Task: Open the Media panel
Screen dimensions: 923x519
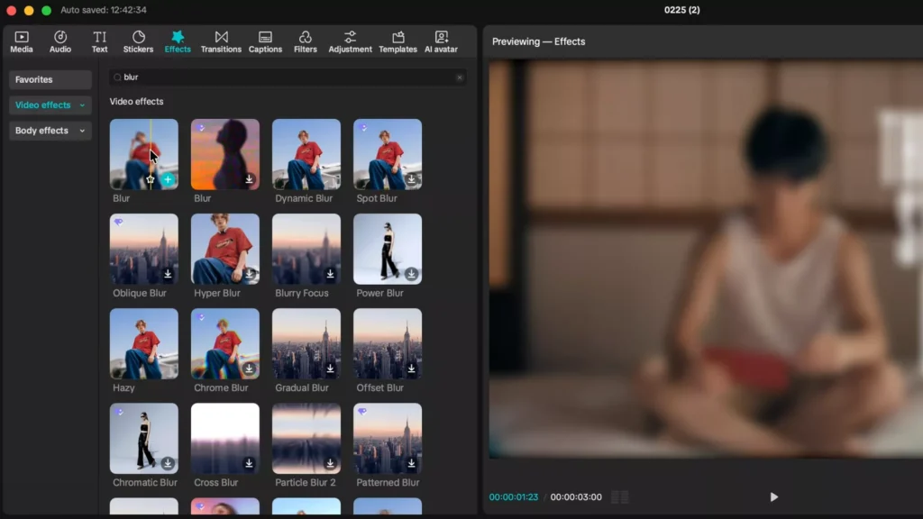Action: [x=21, y=41]
